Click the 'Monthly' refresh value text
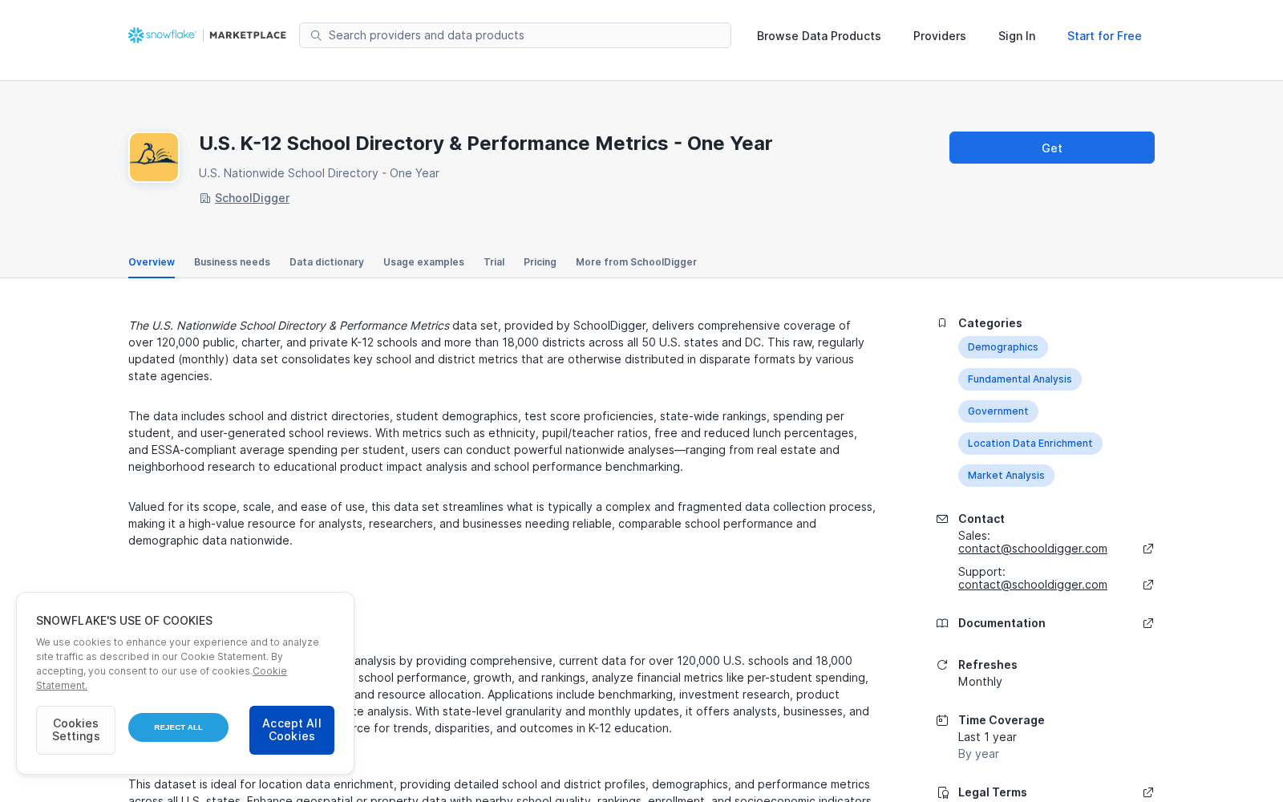Viewport: 1283px width, 802px height. pos(980,682)
